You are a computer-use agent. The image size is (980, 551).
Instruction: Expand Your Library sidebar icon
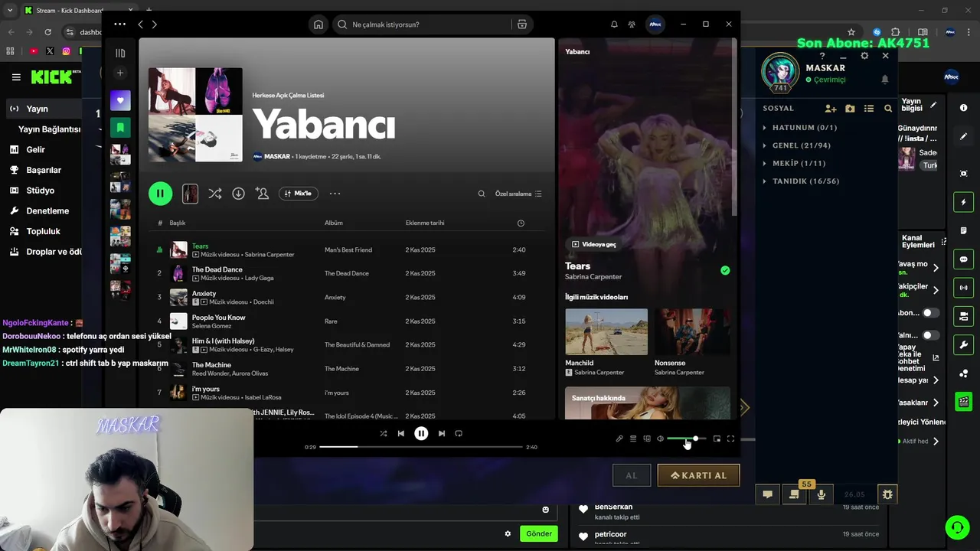click(x=120, y=54)
